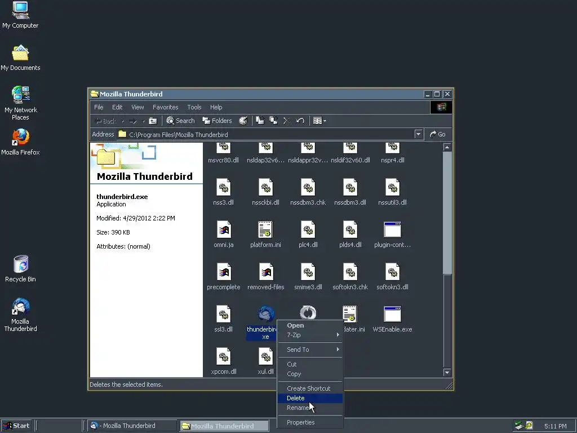This screenshot has width=577, height=433.
Task: Select the smime3.dll file icon
Action: (x=308, y=272)
